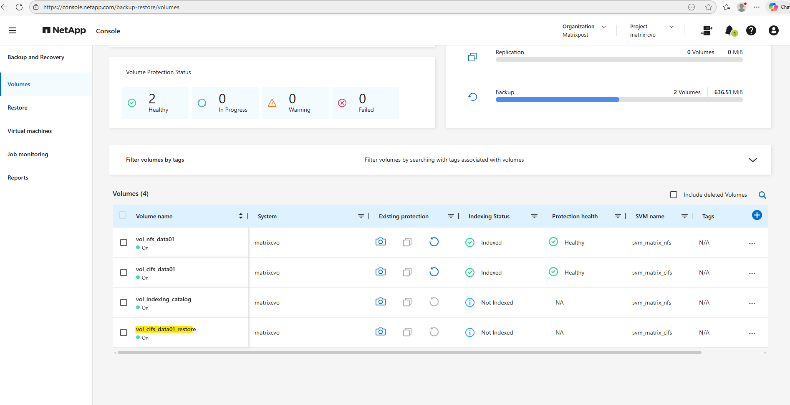Open the user account profile icon
The width and height of the screenshot is (790, 405).
(x=773, y=30)
